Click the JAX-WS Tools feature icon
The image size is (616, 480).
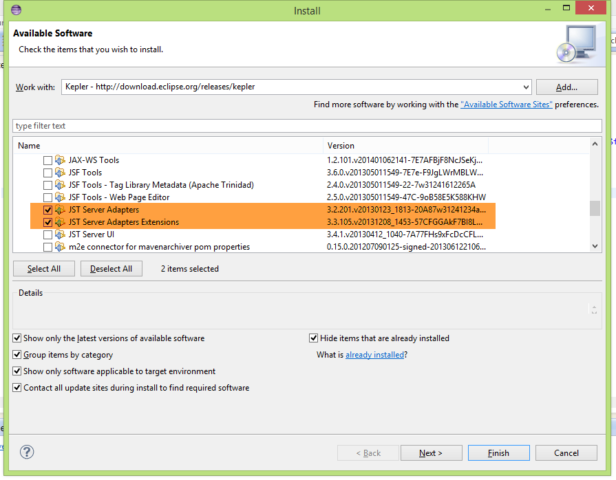[60, 160]
